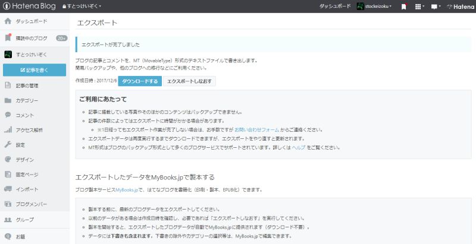Click the エクスポートが完了しました notice
476x244 pixels.
pos(274,45)
